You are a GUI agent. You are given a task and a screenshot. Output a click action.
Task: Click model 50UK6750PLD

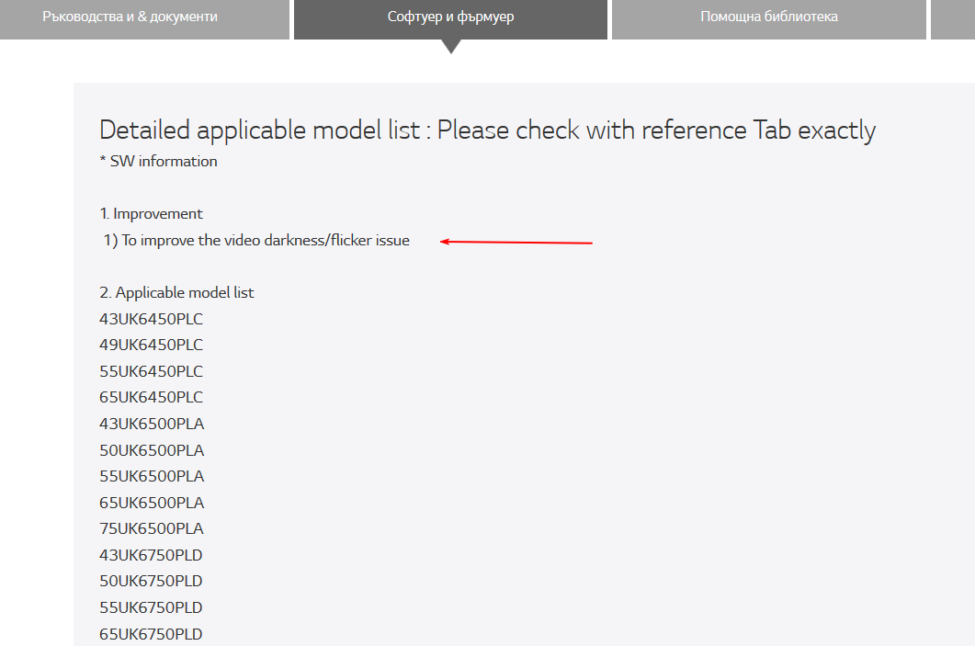[151, 582]
